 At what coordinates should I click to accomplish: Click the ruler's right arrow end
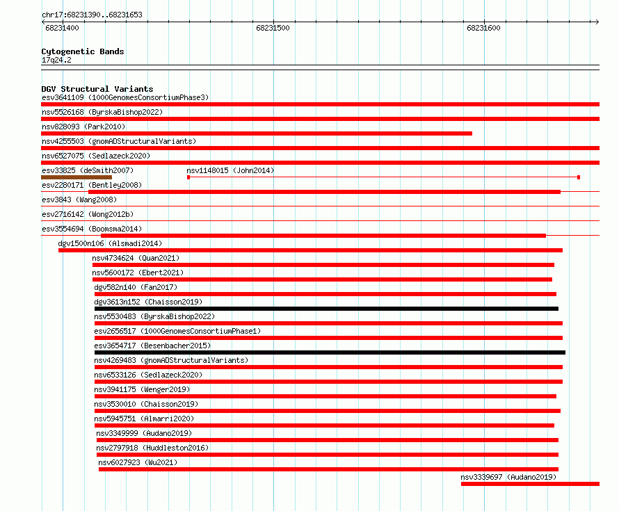[597, 22]
